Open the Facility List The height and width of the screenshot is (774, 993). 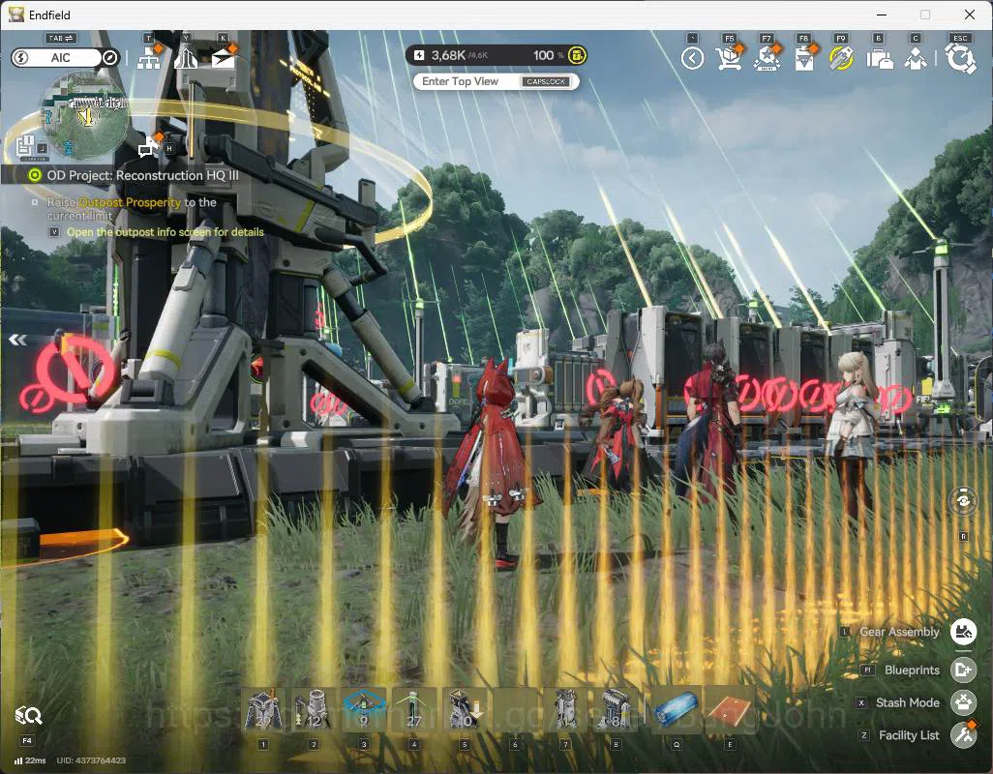click(963, 735)
